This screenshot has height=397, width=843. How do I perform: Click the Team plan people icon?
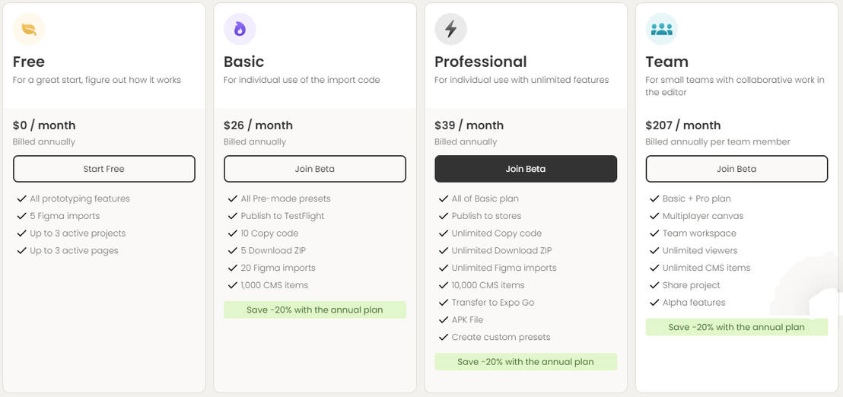661,30
